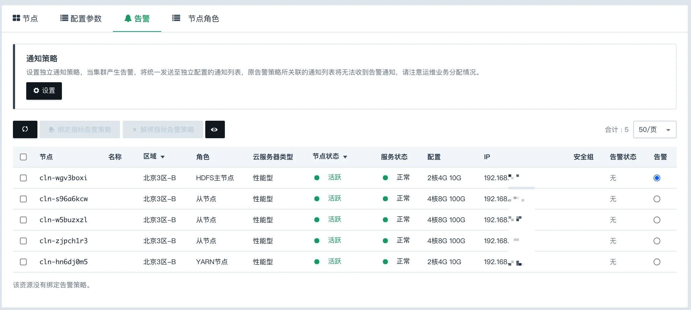Image resolution: width=691 pixels, height=310 pixels.
Task: Select alarm radio for cln-hn6dj0m5 row
Action: pyautogui.click(x=657, y=262)
